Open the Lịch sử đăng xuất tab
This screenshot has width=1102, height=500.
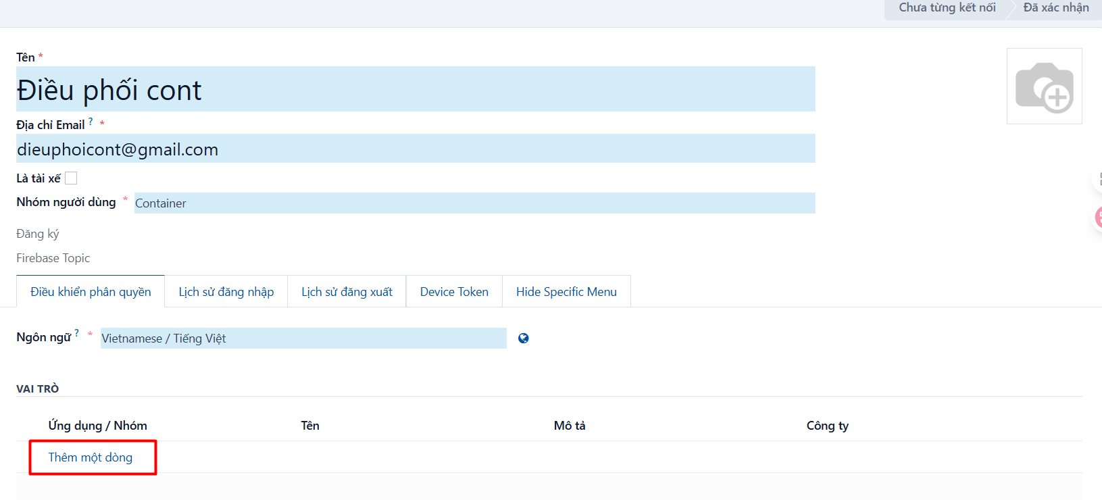point(347,292)
